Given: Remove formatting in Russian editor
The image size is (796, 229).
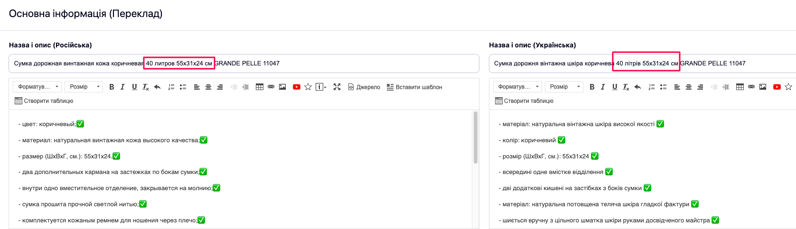Looking at the screenshot, I should [x=146, y=87].
